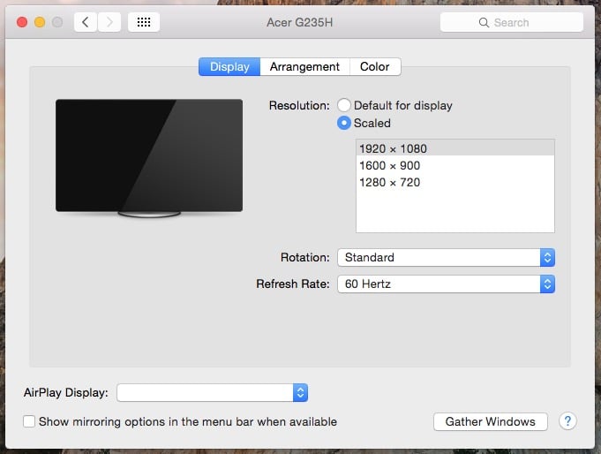Click into the Search field
This screenshot has height=454, width=601.
pos(512,22)
